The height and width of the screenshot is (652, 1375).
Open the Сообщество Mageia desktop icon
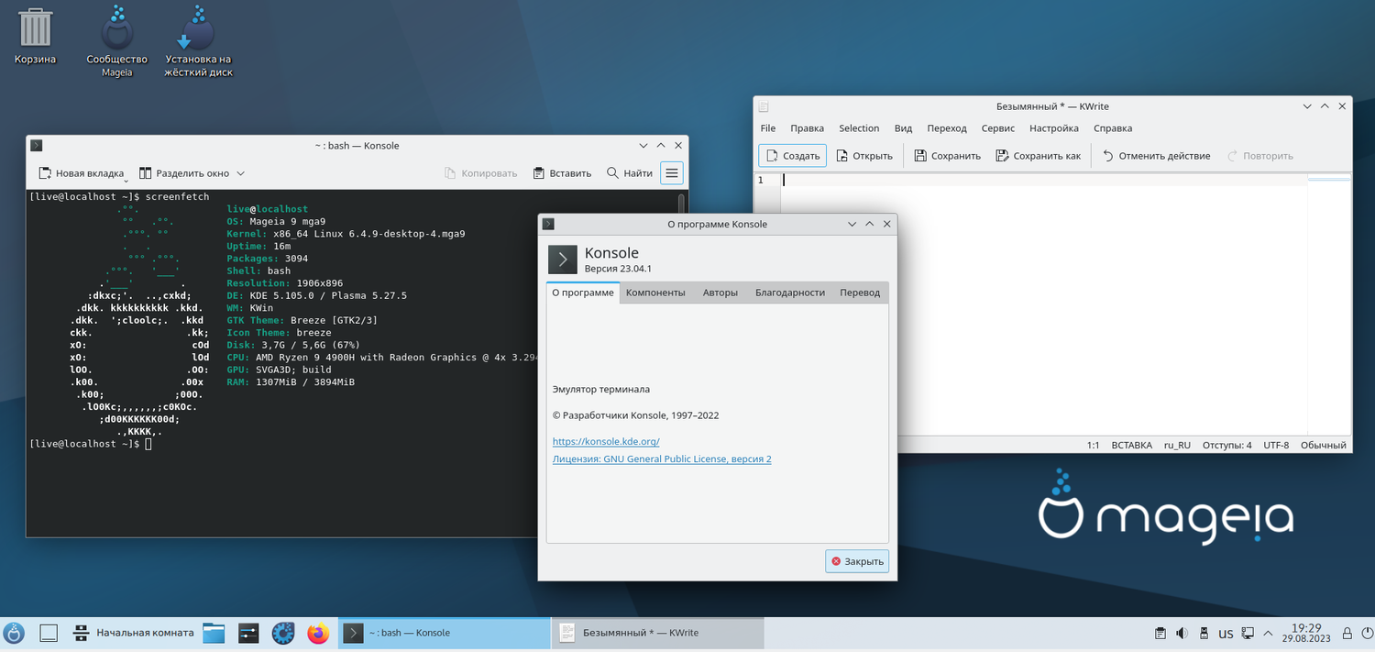(116, 41)
